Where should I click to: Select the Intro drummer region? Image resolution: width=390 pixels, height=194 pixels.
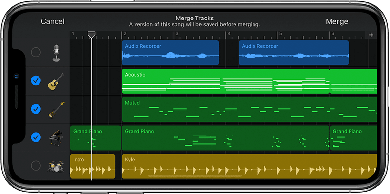93,166
